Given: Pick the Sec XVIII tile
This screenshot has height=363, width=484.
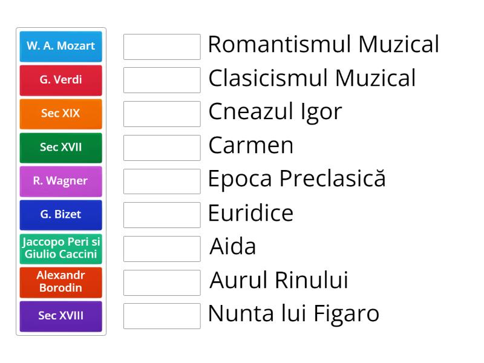Looking at the screenshot, I should (60, 316).
